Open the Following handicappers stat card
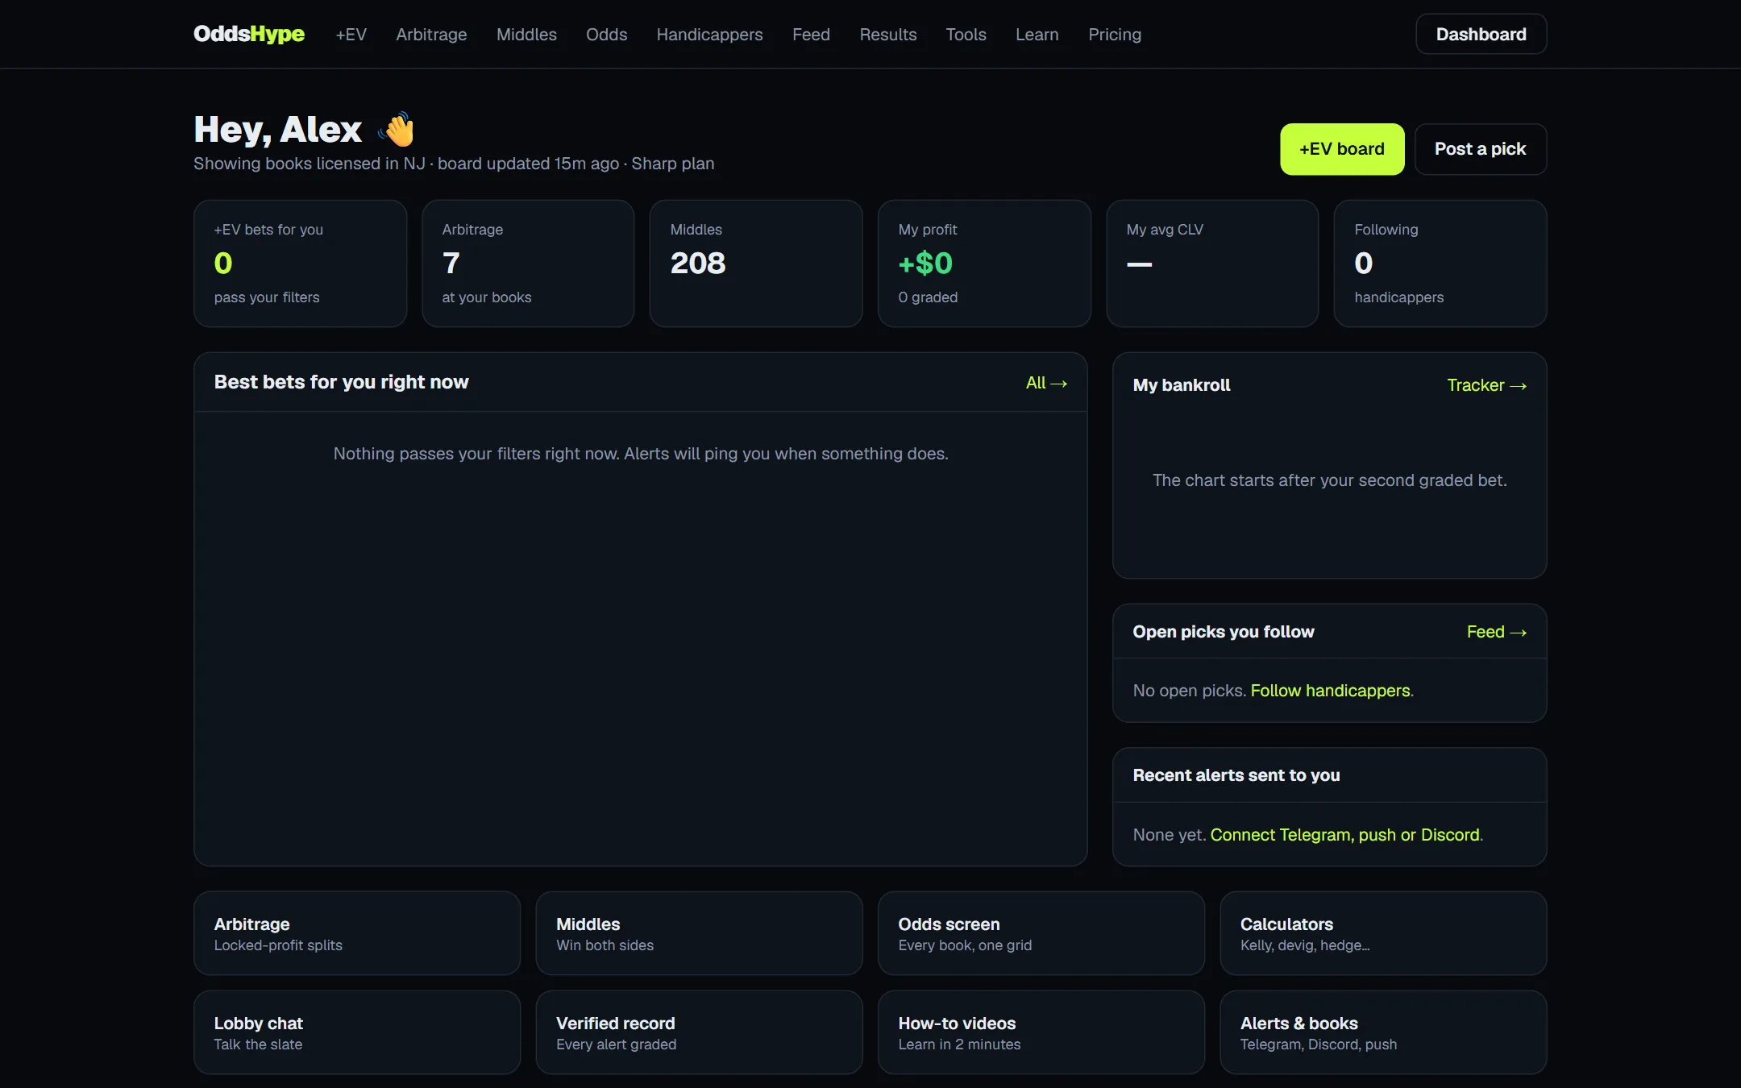Screen dimensions: 1741x1088 click(x=1440, y=264)
